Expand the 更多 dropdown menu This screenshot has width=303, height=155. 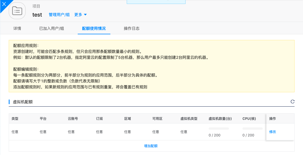pyautogui.click(x=81, y=15)
